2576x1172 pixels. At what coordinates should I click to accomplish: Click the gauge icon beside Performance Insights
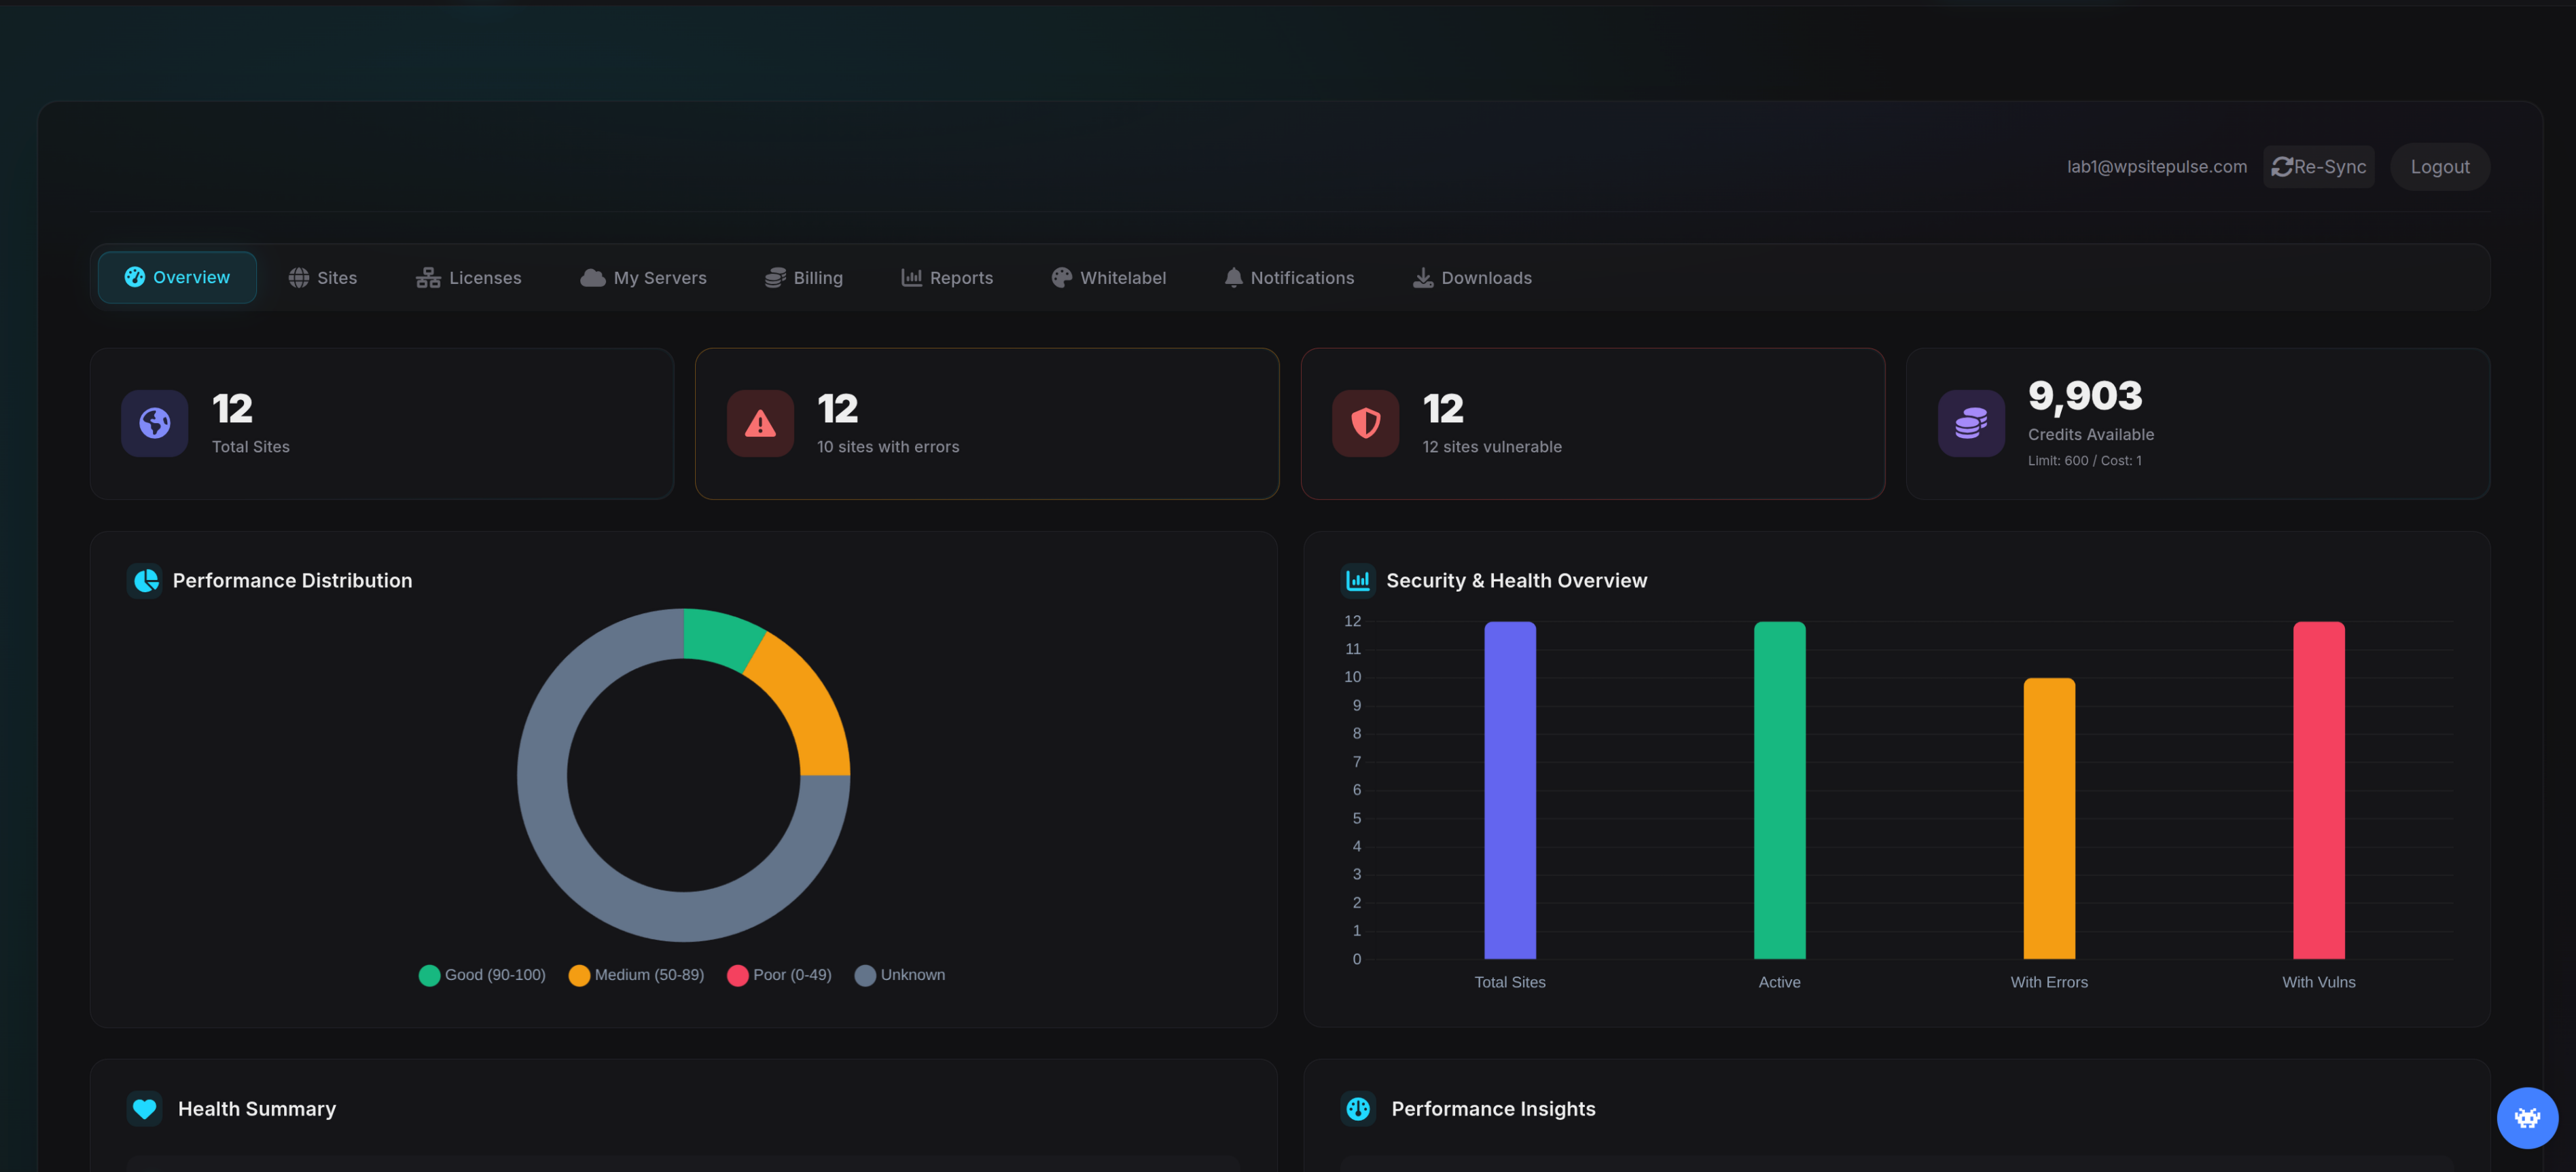click(x=1358, y=1109)
